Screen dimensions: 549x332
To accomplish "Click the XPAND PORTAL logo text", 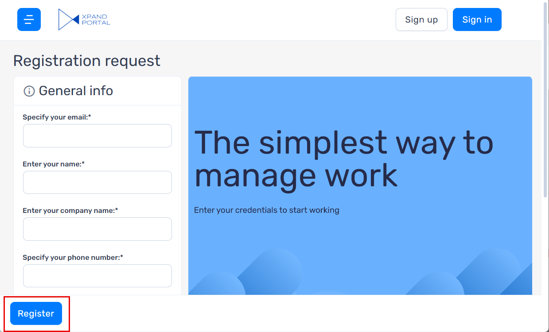I will pos(96,19).
